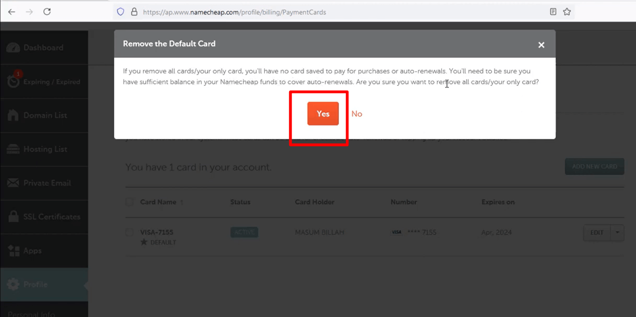Click the MASUM BILLAH card holder name
Viewport: 636px width, 317px height.
319,232
